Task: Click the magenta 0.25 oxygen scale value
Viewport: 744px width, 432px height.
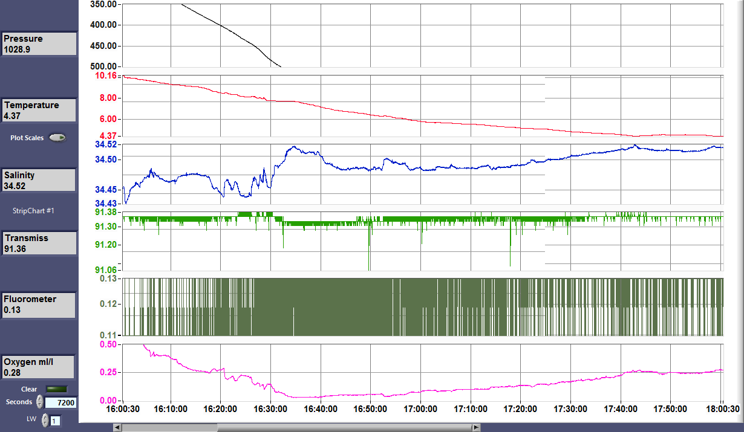Action: [x=109, y=373]
